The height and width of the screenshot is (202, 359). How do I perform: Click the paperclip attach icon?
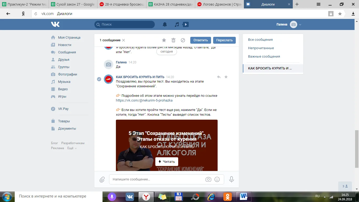click(102, 179)
